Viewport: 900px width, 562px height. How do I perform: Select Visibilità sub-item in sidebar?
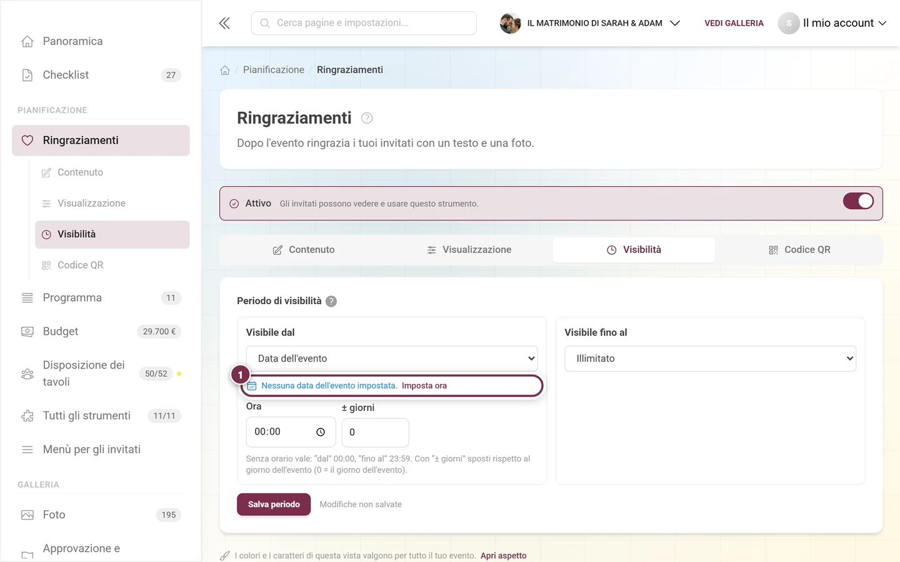pyautogui.click(x=112, y=234)
